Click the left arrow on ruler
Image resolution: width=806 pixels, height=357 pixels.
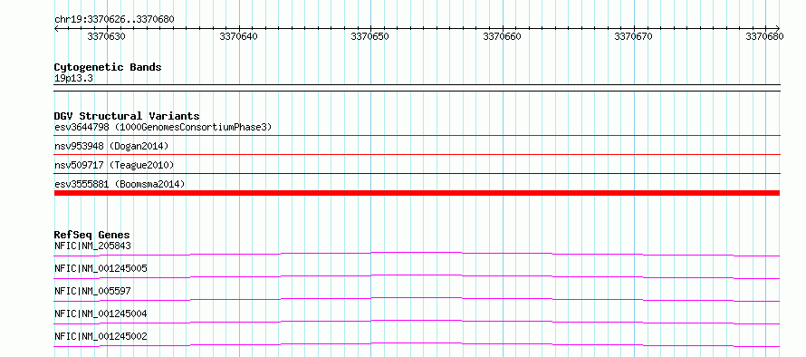coord(56,29)
